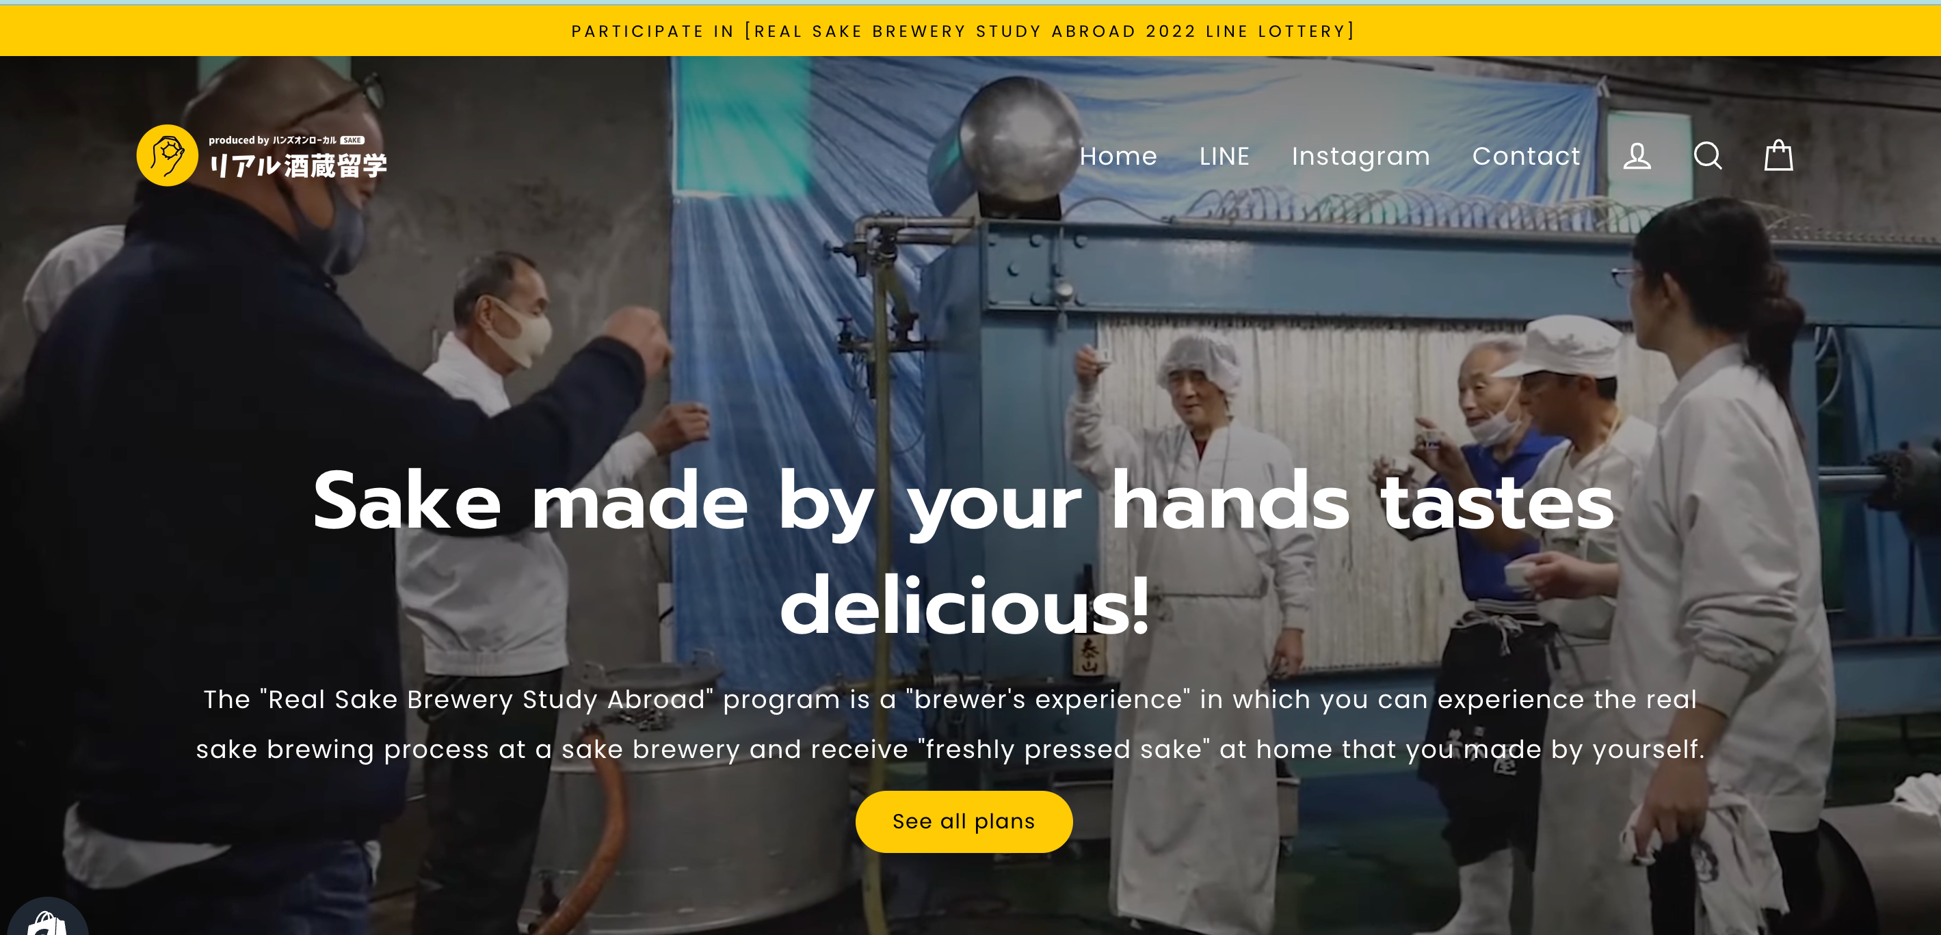The image size is (1941, 935).
Task: Click the リアル酒蔵留学 logo text
Action: [298, 165]
